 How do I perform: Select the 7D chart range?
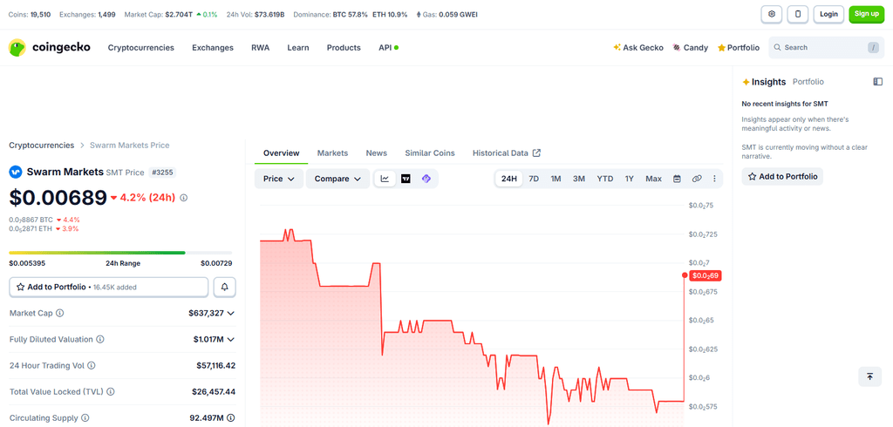(x=534, y=179)
